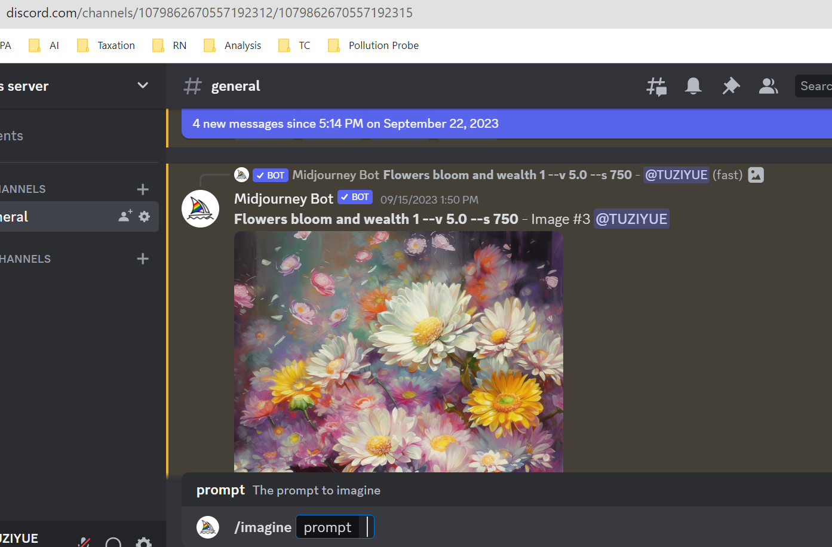This screenshot has height=547, width=832.
Task: Click the image attachment icon in reply preview
Action: pyautogui.click(x=756, y=175)
